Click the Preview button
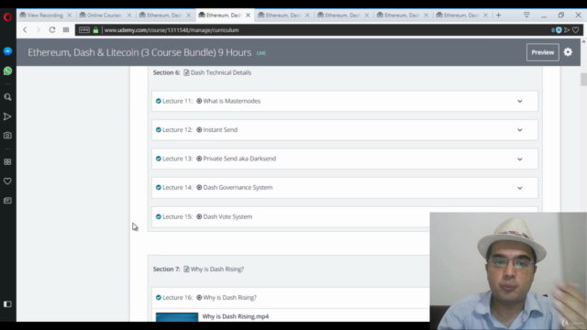Viewport: 587px width, 330px height. tap(542, 52)
